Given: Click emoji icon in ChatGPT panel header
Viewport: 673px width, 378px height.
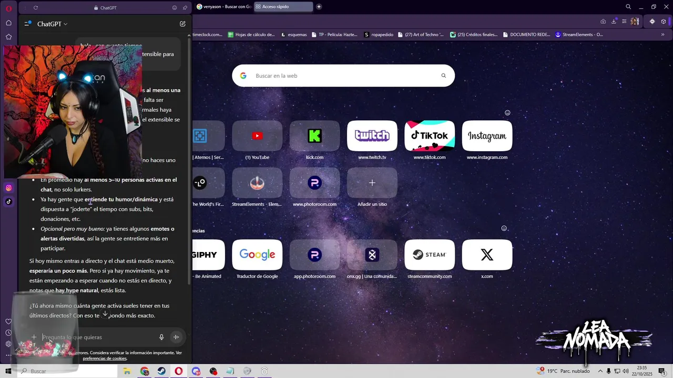Looking at the screenshot, I should (x=175, y=8).
